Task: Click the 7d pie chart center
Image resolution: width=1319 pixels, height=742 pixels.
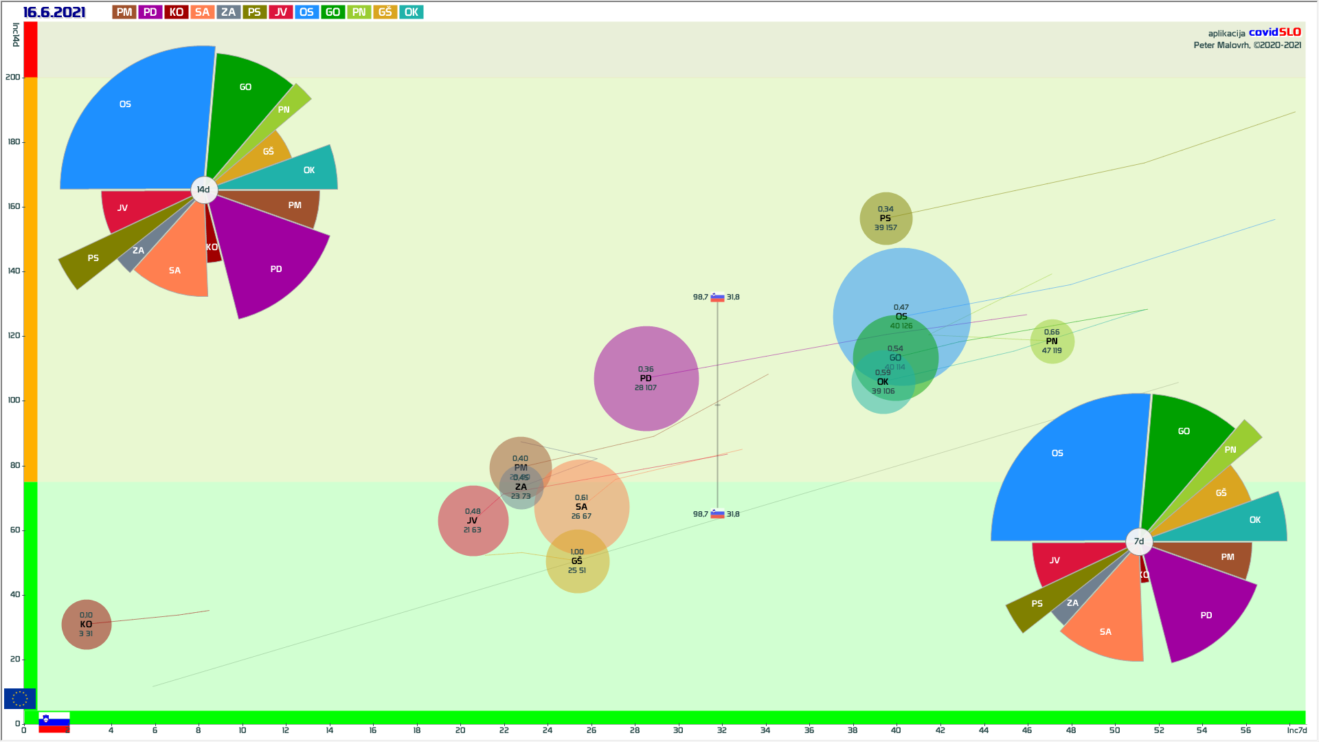Action: (x=1138, y=541)
